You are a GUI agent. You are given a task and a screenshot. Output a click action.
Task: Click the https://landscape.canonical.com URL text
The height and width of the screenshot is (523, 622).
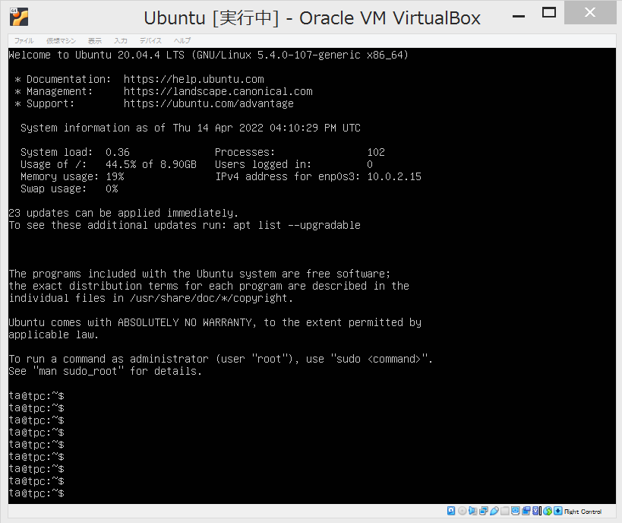218,91
